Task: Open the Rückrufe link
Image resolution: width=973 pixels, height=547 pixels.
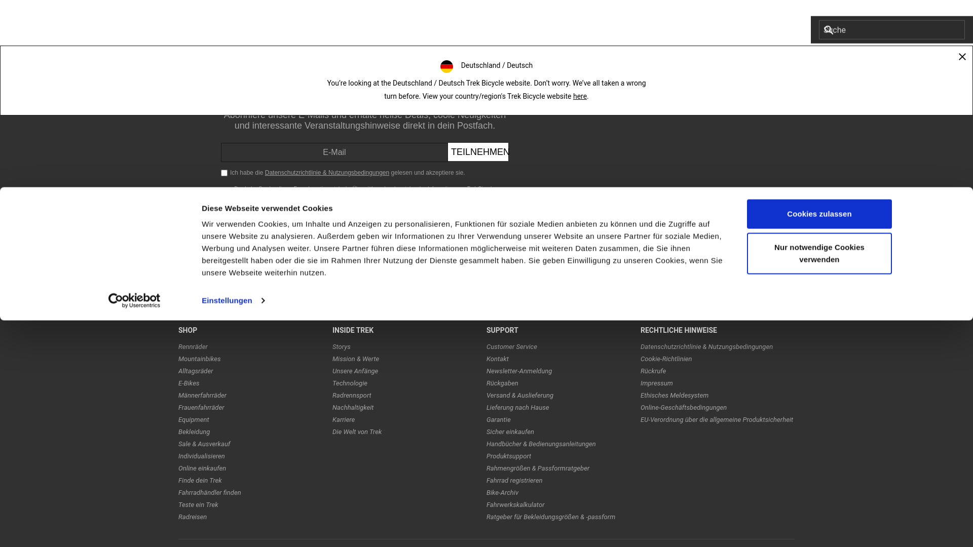Action: click(653, 371)
